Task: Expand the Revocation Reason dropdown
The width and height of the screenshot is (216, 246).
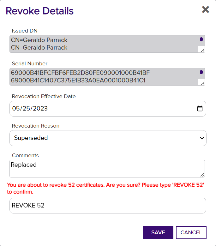Action: (x=108, y=138)
